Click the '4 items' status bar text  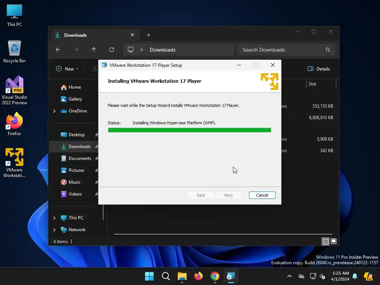(60, 242)
